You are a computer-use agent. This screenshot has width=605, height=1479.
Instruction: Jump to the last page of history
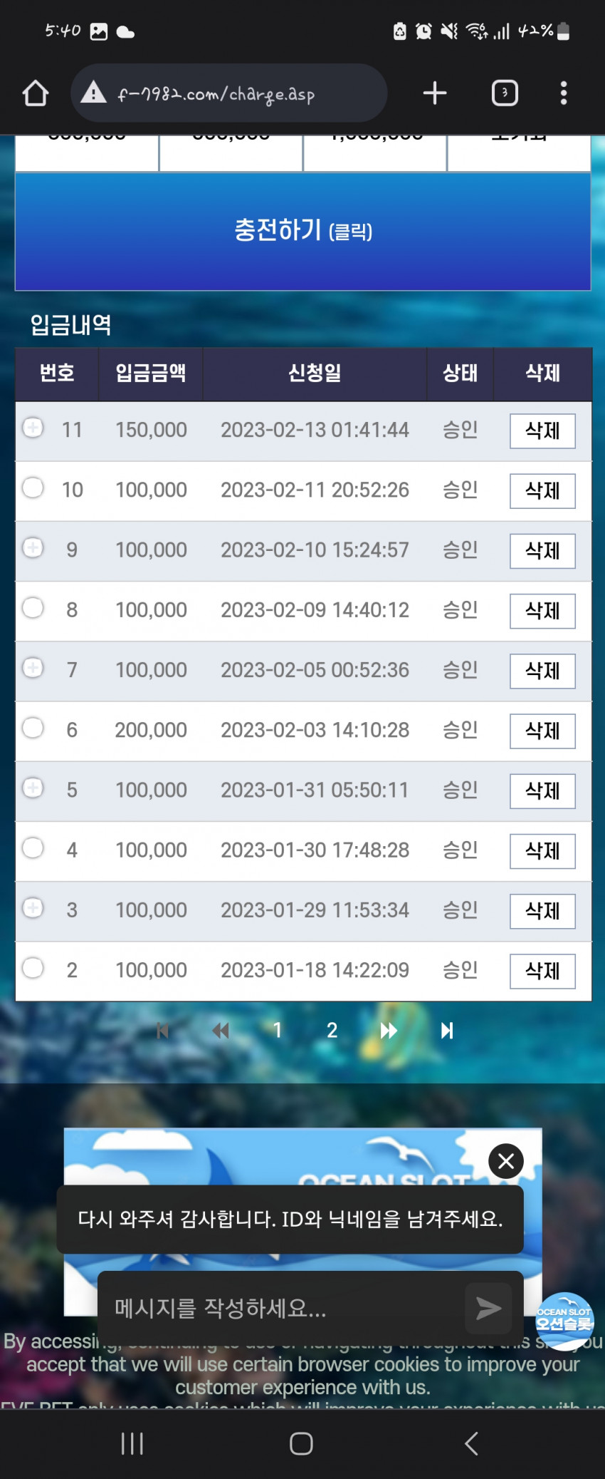(447, 1030)
